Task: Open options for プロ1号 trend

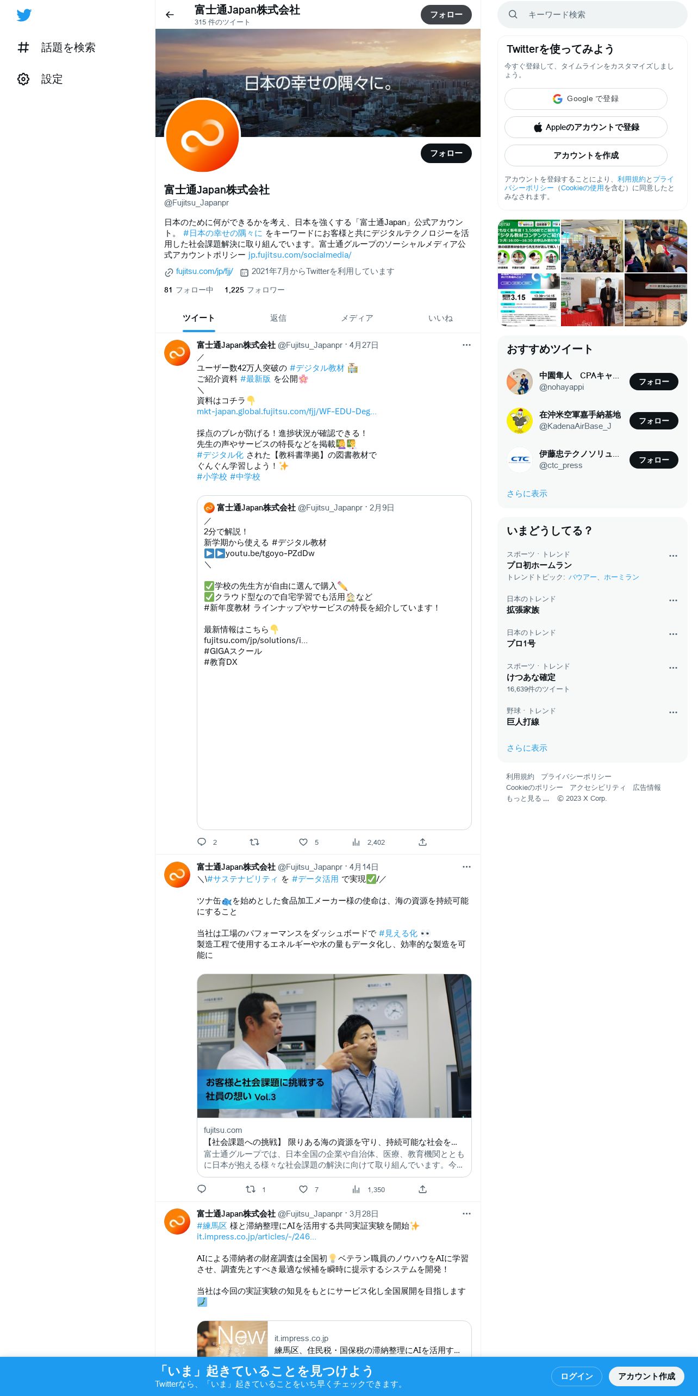Action: click(673, 634)
